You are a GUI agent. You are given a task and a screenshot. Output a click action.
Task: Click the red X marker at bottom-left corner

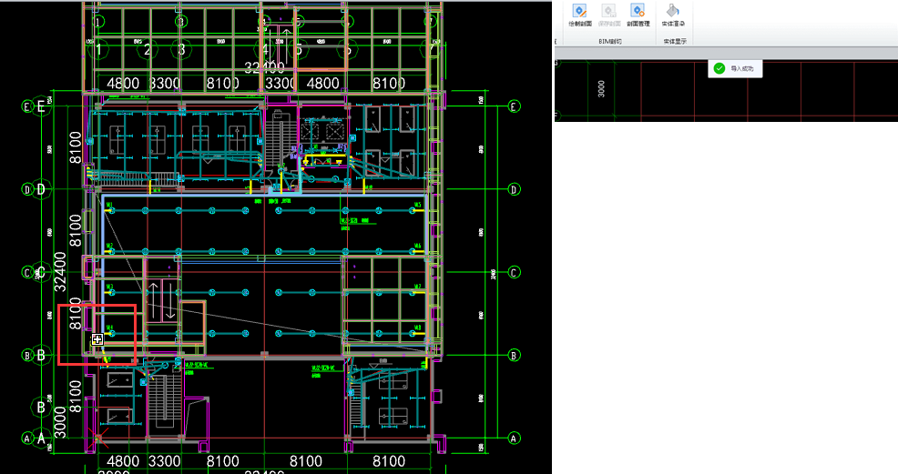coord(97,439)
